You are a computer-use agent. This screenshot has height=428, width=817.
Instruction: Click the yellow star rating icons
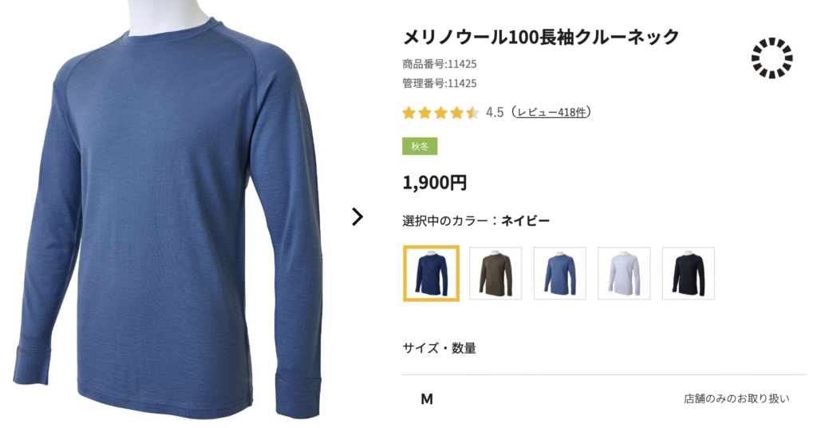point(440,113)
